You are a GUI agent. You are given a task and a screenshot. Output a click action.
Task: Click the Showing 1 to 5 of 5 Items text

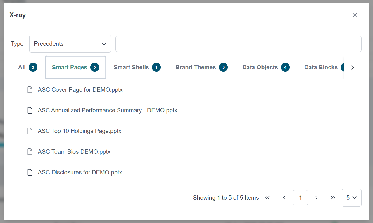tap(226, 198)
